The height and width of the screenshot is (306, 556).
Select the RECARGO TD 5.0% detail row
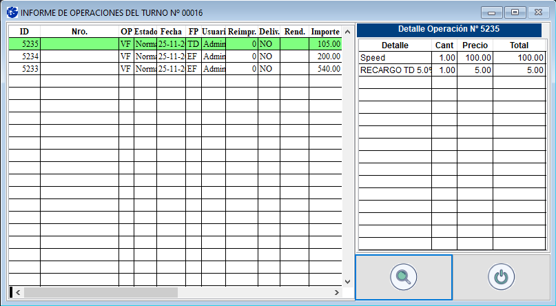pyautogui.click(x=395, y=70)
